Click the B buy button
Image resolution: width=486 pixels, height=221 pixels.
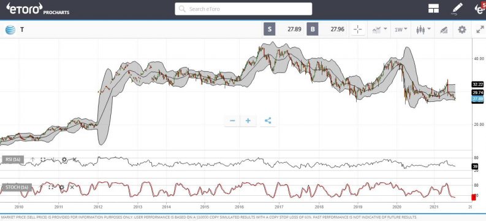click(x=313, y=29)
